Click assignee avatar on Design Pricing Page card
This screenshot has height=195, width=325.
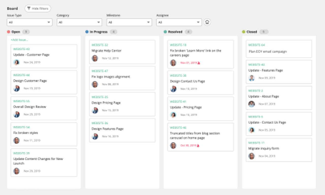tap(95, 110)
